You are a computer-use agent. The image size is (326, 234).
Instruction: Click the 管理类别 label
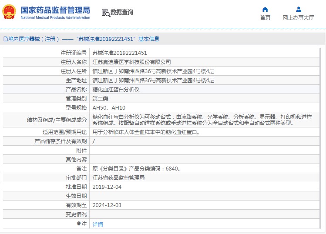(76, 99)
